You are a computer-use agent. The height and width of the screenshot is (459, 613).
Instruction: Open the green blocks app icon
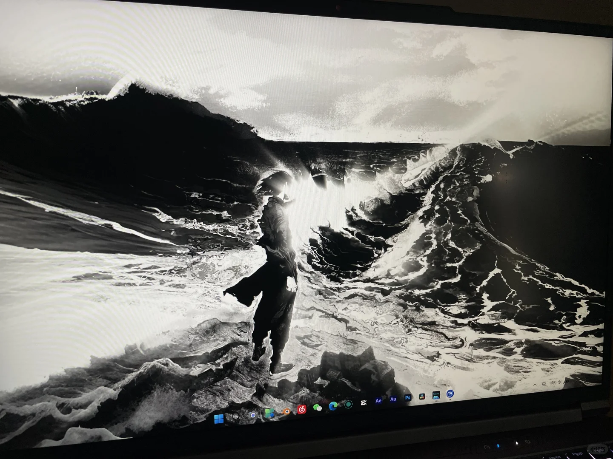coord(270,413)
